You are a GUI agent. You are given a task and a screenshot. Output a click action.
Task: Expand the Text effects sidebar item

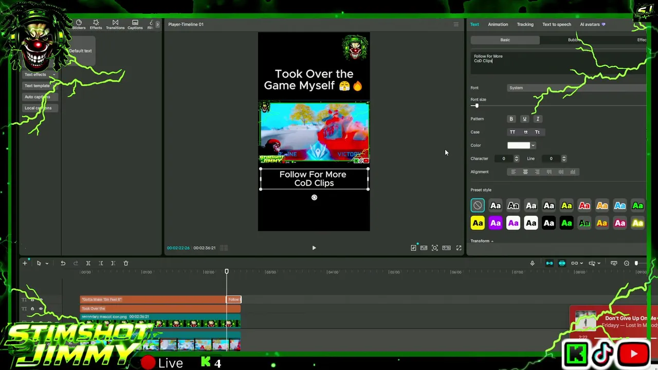pos(39,75)
